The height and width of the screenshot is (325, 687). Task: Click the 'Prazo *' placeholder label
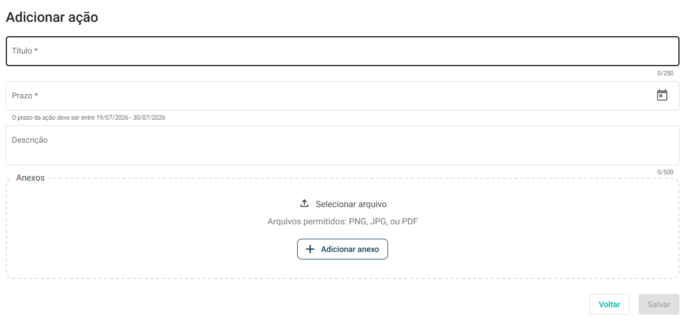click(x=25, y=95)
